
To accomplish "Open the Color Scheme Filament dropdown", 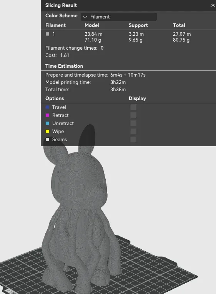I will [119, 17].
